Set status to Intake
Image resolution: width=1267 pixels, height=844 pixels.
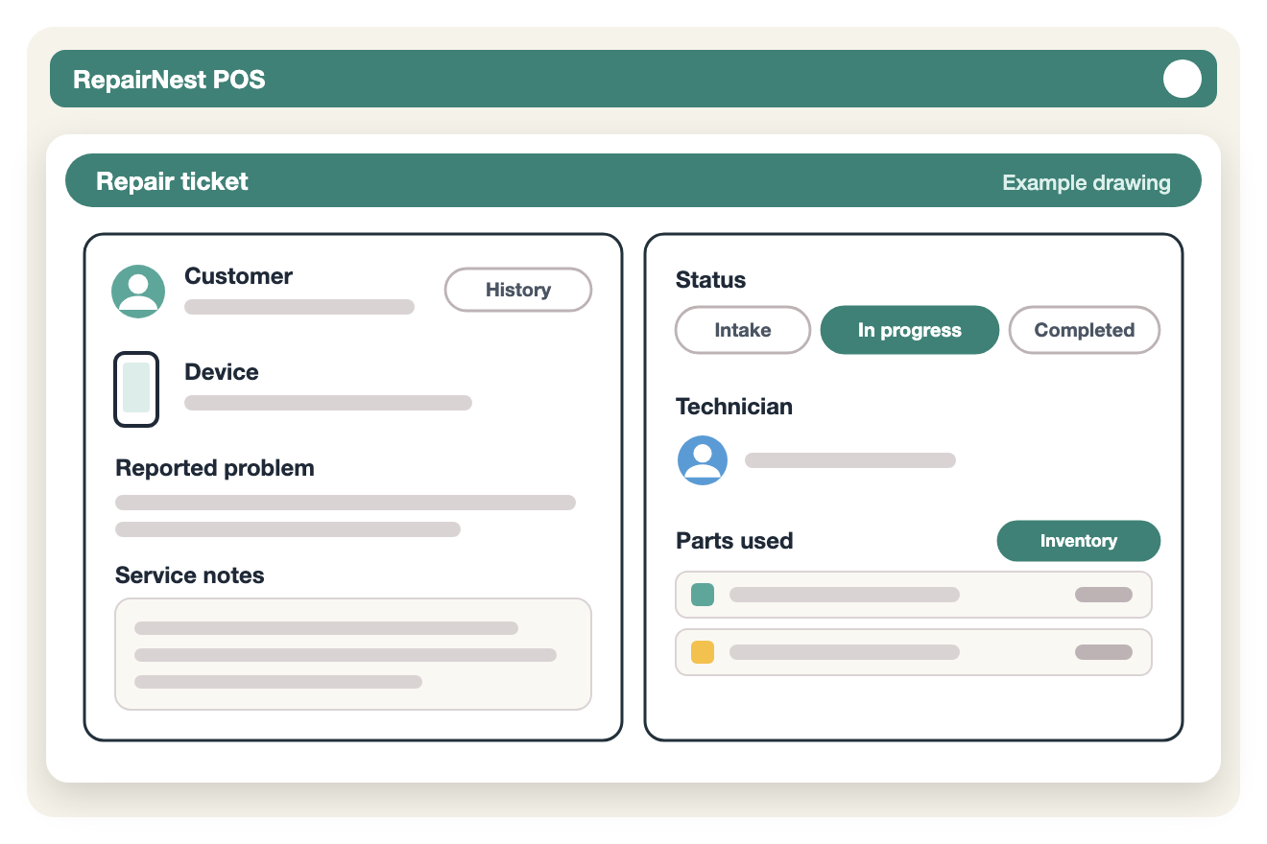click(743, 330)
